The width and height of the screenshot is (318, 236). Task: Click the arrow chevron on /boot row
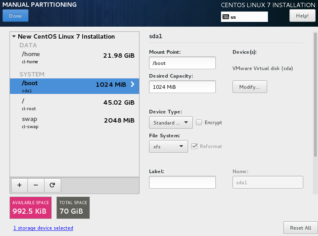pyautogui.click(x=132, y=84)
